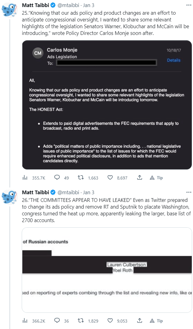The image size is (193, 329).
Task: View analytics showing 355.7K views
Action: click(25, 178)
